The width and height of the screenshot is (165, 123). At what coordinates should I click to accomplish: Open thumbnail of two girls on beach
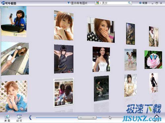(130, 60)
